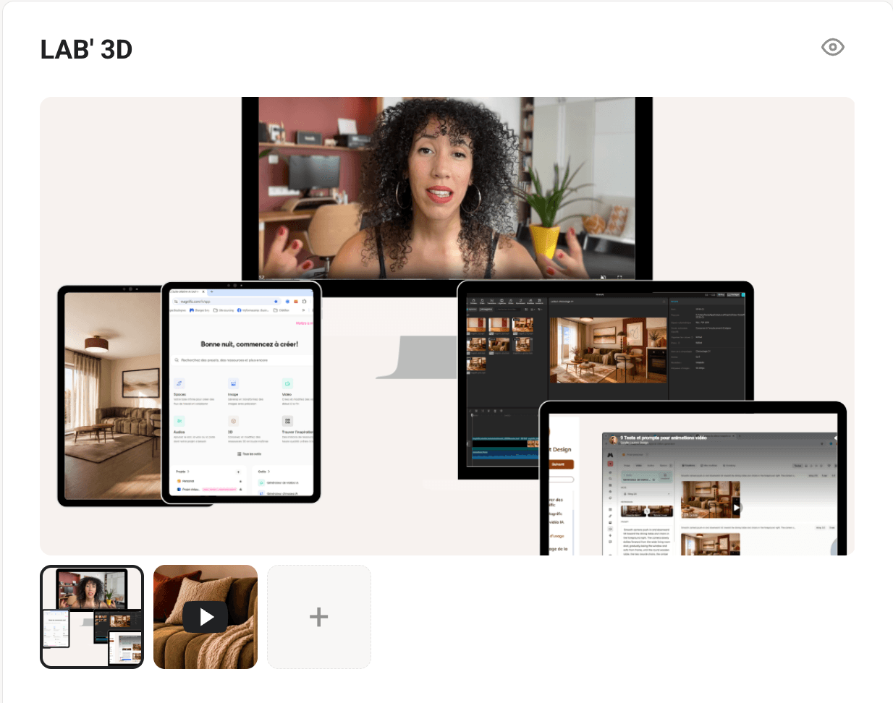Play the sofa video thumbnail
The height and width of the screenshot is (703, 893).
tap(206, 617)
